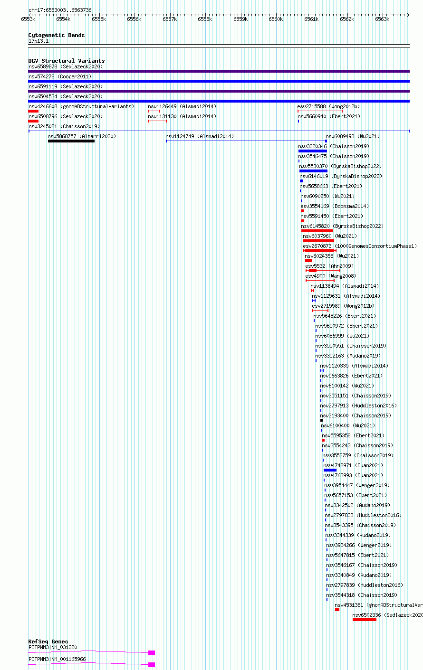Click the nsv3352163 (Audano2019) label
Viewport: 423px width, 670px height.
pyautogui.click(x=348, y=356)
